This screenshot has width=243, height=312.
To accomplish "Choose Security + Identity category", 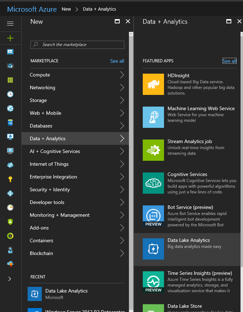I will click(x=75, y=189).
